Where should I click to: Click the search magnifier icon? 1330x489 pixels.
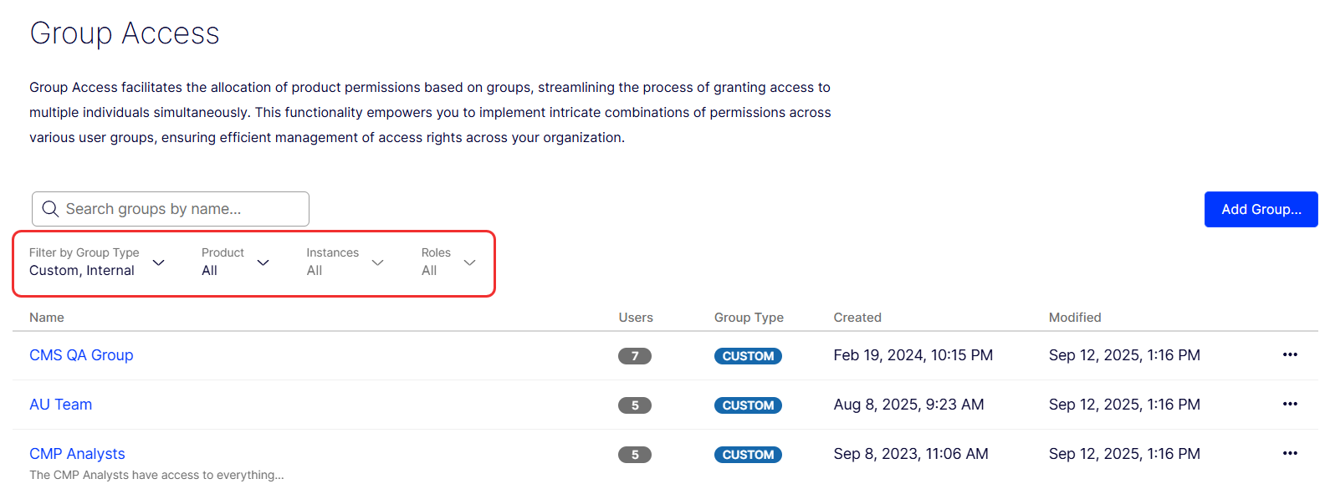50,209
